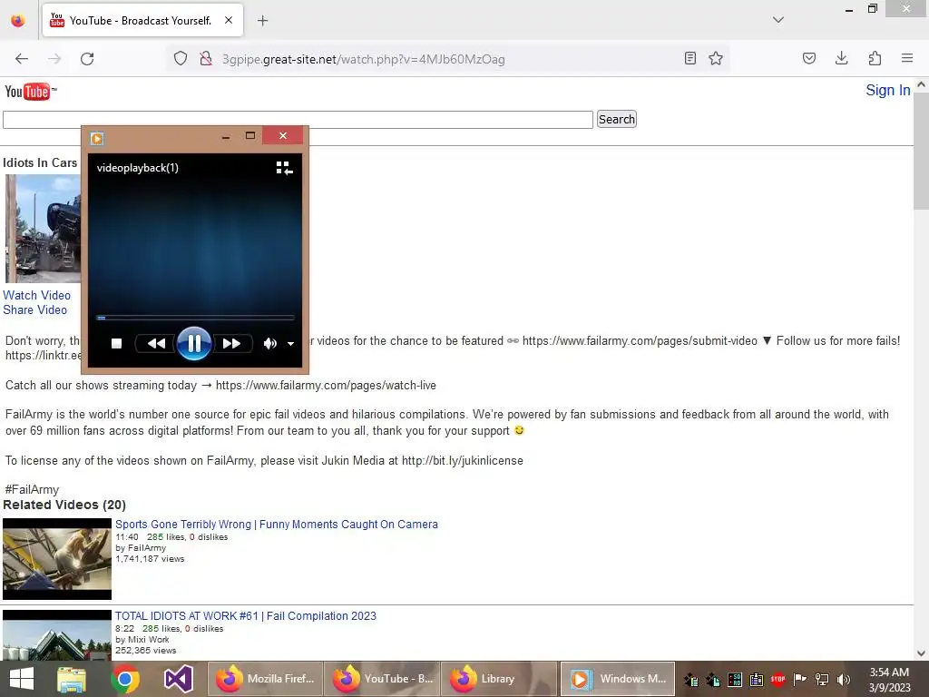Viewport: 929px width, 697px height.
Task: Go forward with the Firefox forward arrow
Action: tap(54, 59)
